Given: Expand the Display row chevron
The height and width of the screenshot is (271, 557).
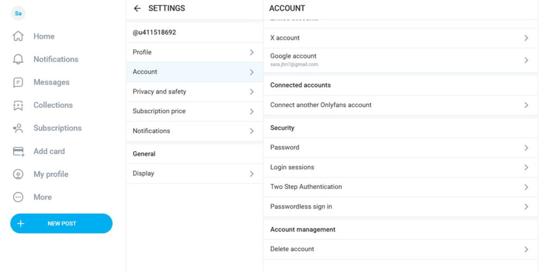Looking at the screenshot, I should [251, 174].
